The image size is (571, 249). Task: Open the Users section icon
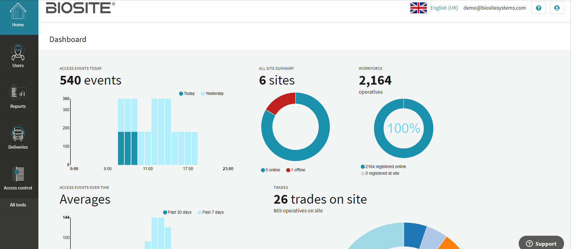(18, 52)
